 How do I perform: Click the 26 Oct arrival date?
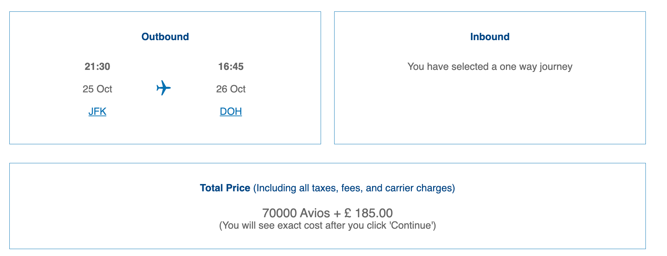[x=231, y=89]
